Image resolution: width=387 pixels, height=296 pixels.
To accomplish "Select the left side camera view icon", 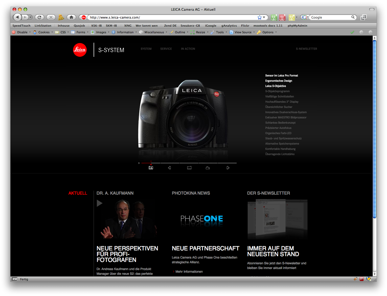I will point(170,168).
